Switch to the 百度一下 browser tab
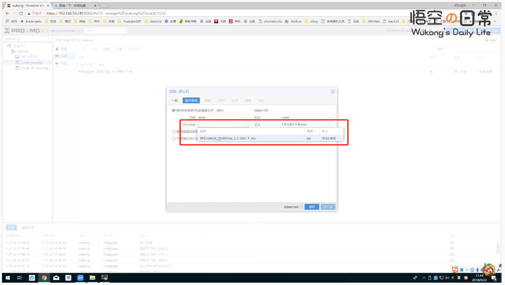 pyautogui.click(x=76, y=5)
